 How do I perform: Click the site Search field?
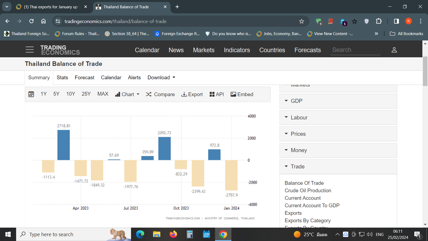click(356, 50)
